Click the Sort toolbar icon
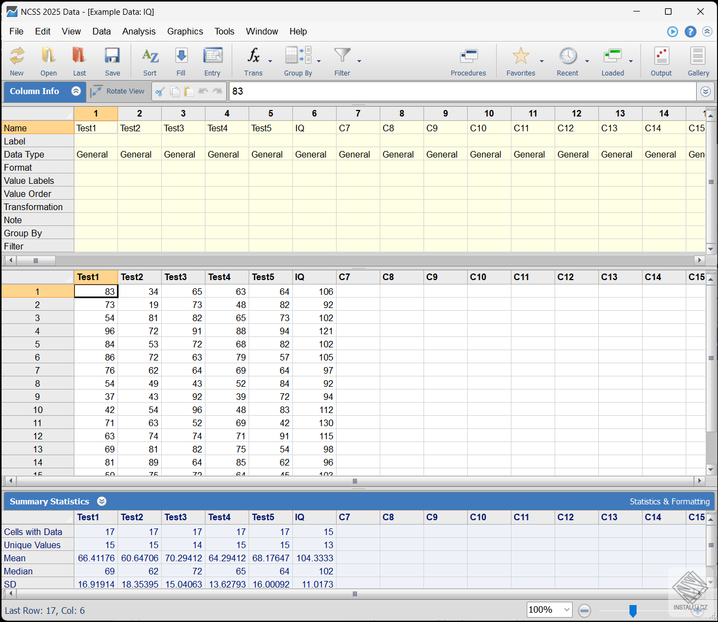718x622 pixels. tap(150, 61)
